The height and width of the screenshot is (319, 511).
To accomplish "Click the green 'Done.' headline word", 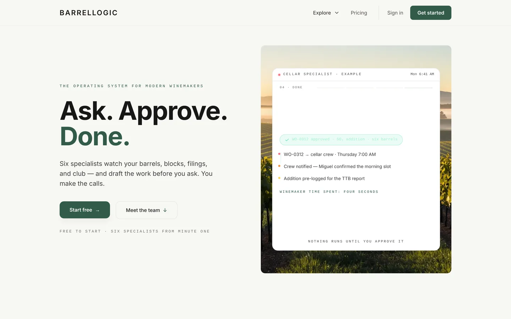I will (x=95, y=136).
